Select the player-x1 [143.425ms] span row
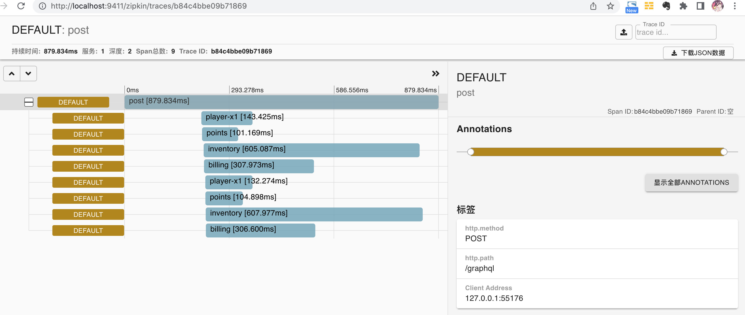The width and height of the screenshot is (745, 315). click(227, 118)
